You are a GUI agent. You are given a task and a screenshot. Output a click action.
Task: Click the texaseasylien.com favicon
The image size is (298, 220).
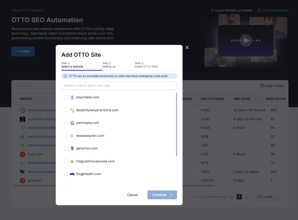(x=72, y=136)
